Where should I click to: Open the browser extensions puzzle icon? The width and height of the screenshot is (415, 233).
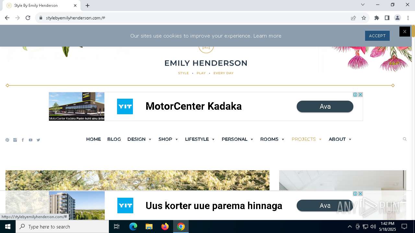click(x=377, y=18)
